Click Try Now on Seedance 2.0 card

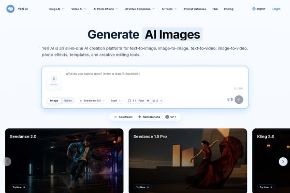click(x=19, y=187)
